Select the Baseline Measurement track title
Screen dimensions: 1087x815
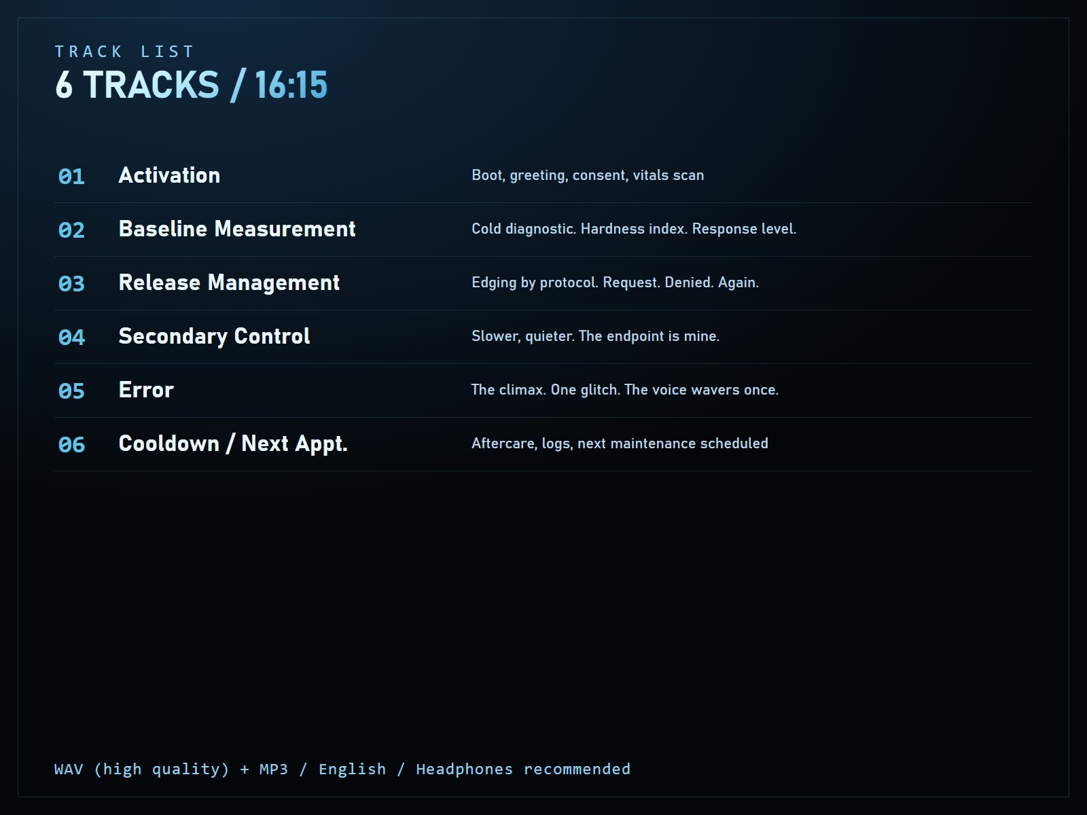click(237, 229)
